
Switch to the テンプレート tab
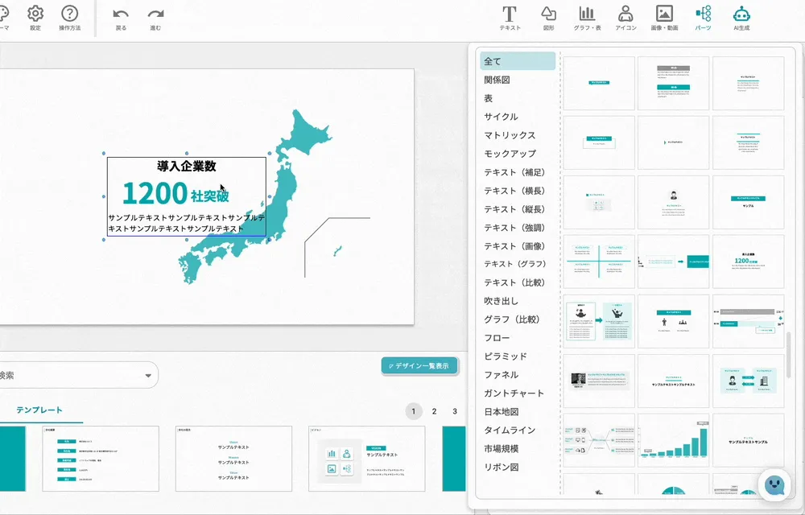pyautogui.click(x=39, y=410)
